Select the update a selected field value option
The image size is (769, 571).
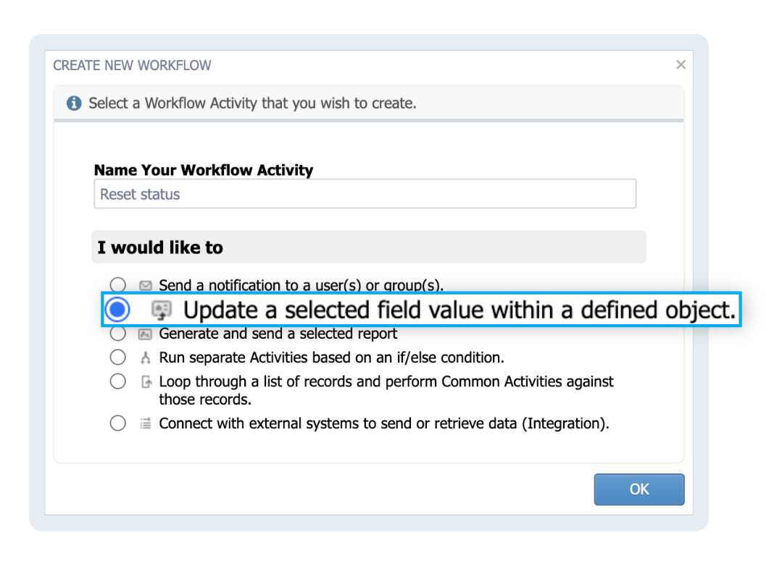pos(120,308)
